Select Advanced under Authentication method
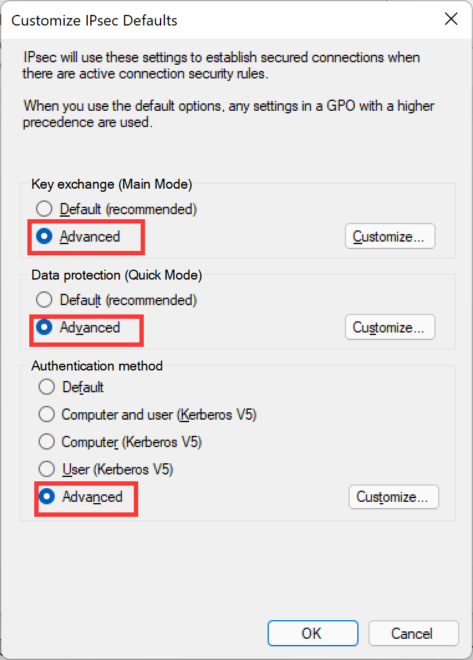Image resolution: width=473 pixels, height=660 pixels. pos(47,497)
